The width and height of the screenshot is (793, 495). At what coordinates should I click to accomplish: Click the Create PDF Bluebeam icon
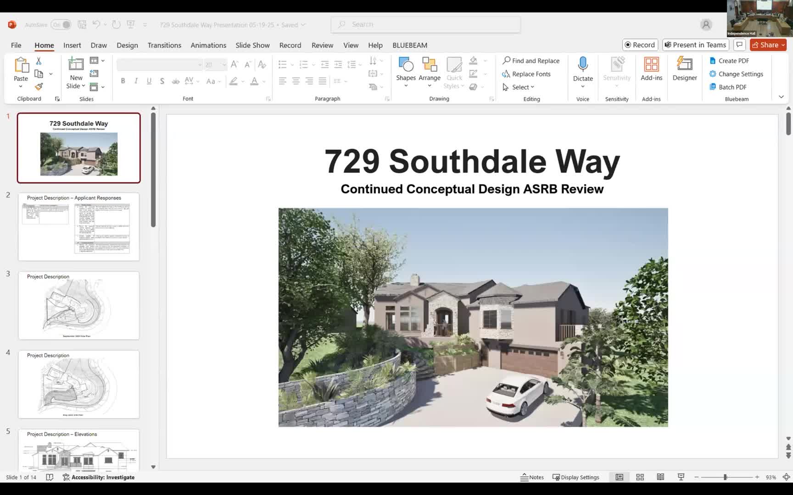[713, 60]
